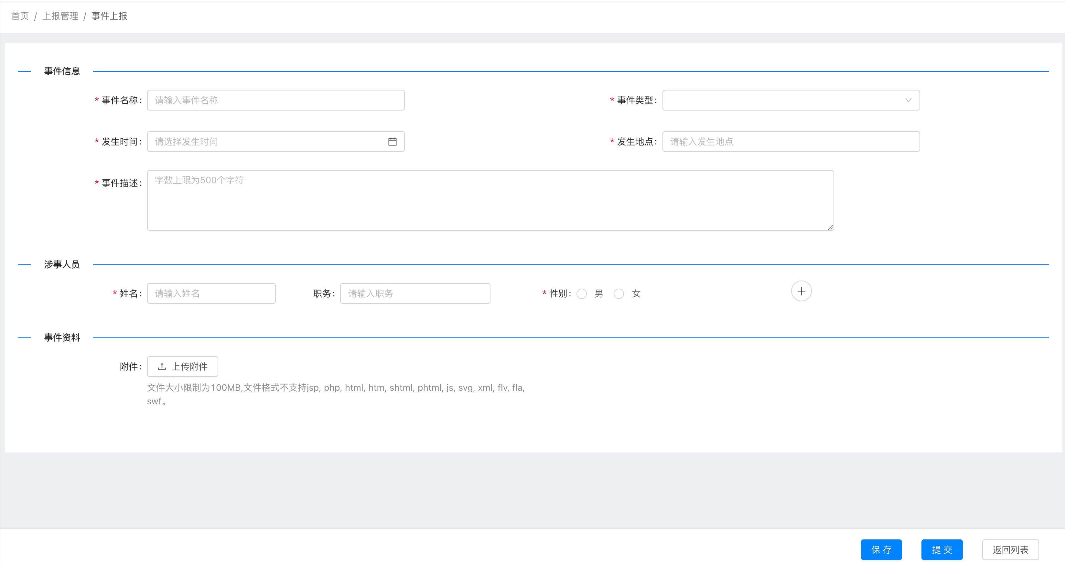Click the 事件资料 section heading
Screen dimensions: 1065x563
[x=62, y=338]
